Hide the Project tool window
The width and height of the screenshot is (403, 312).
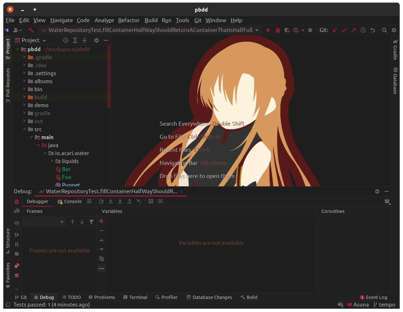tap(106, 40)
